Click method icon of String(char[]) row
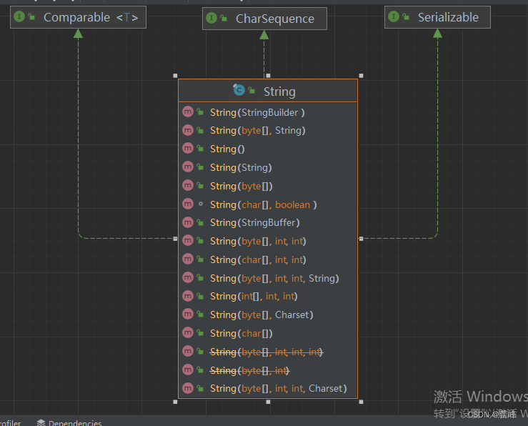This screenshot has width=528, height=426. 188,332
